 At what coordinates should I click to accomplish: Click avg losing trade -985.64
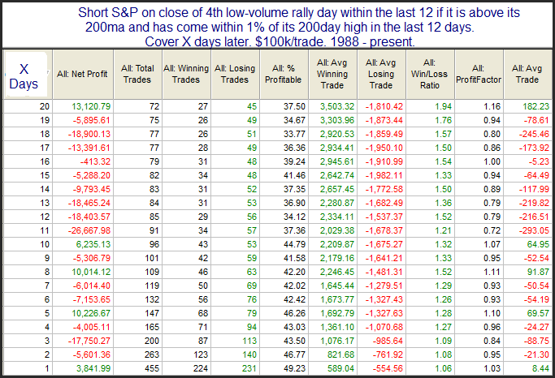(388, 341)
